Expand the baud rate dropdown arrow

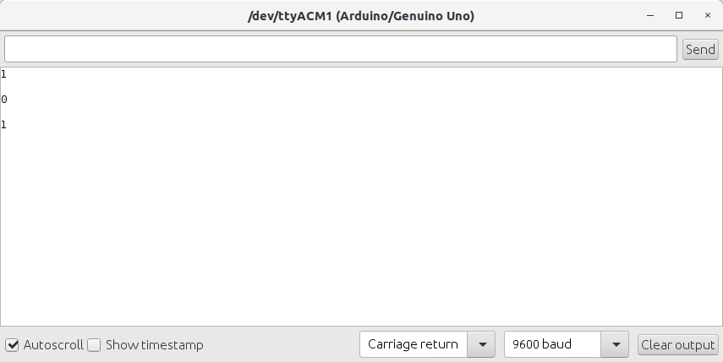[x=615, y=344]
